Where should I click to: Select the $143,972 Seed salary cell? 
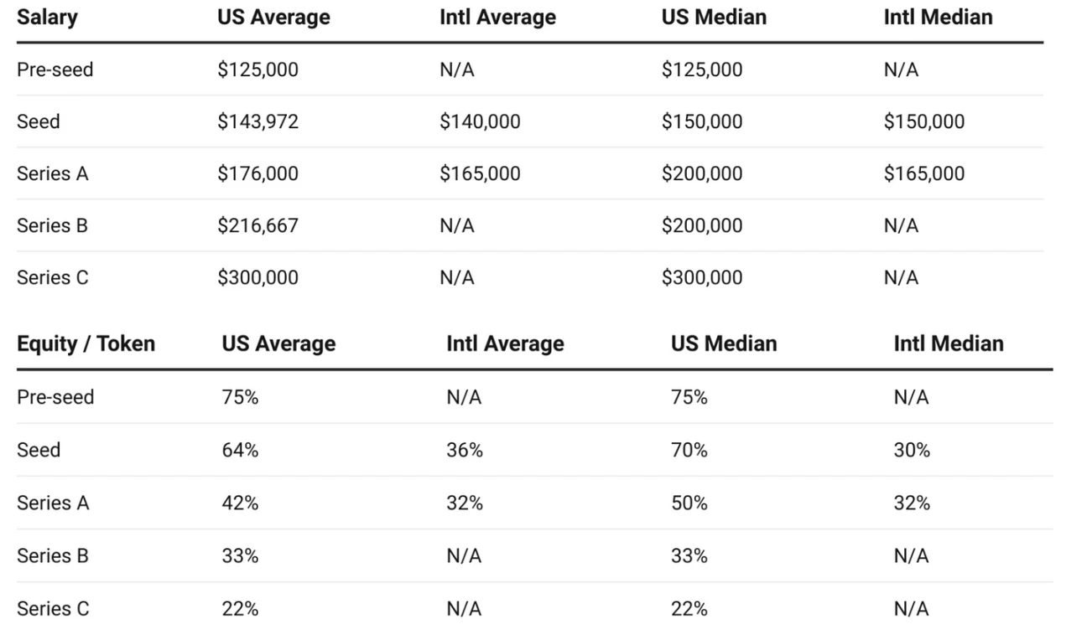coord(257,121)
